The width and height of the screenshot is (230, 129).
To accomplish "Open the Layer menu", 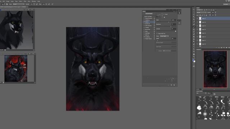I will (12, 1).
